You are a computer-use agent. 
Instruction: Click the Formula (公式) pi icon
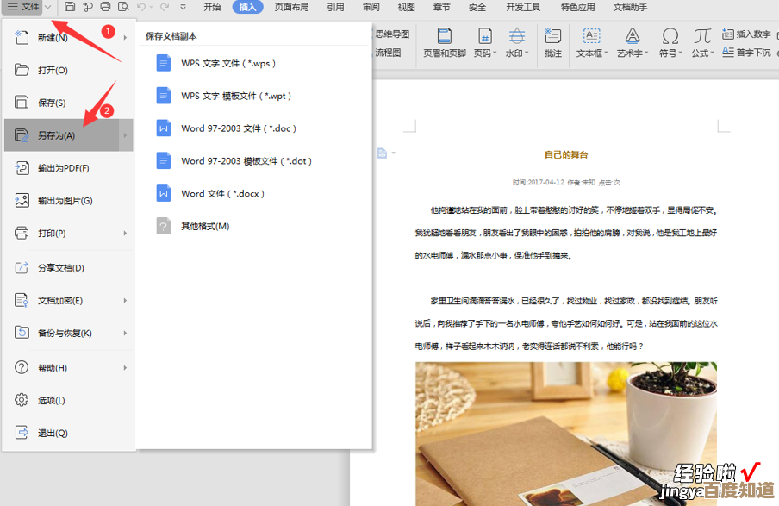[x=702, y=36]
